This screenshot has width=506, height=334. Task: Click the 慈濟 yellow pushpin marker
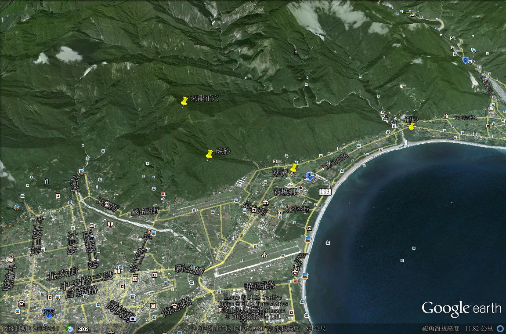(x=294, y=167)
